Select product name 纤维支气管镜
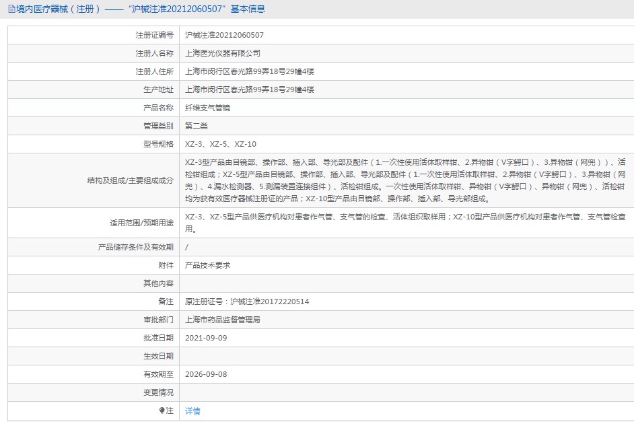The height and width of the screenshot is (426, 634). (x=207, y=108)
